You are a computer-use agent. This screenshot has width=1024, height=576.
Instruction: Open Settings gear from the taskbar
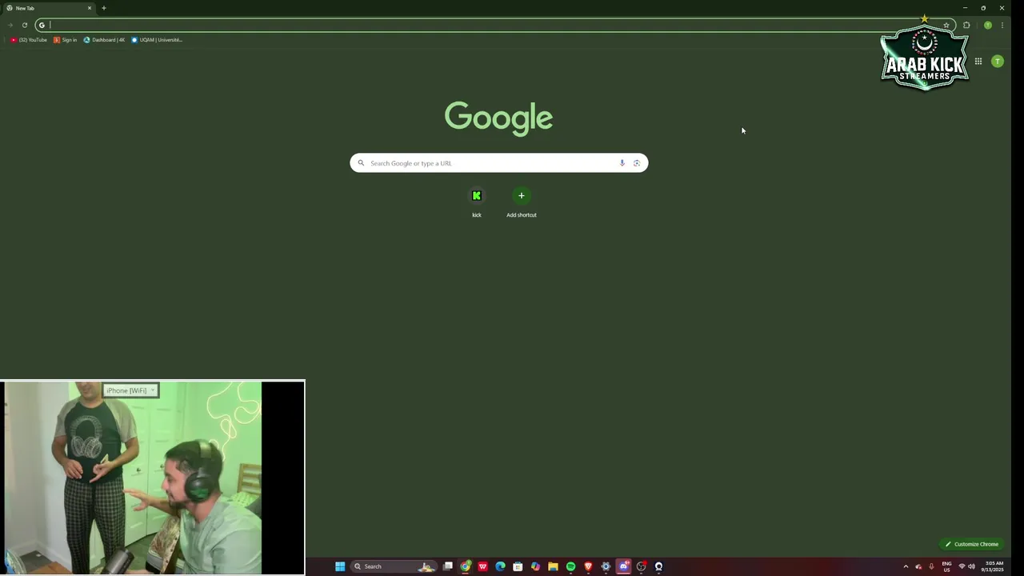(606, 566)
